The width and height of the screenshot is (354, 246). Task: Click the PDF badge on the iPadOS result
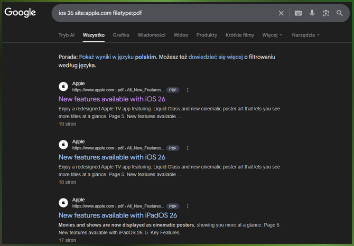[173, 206]
